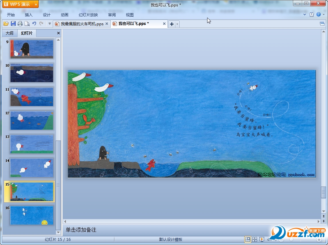Click horizontal scrollbar right arrow

pyautogui.click(x=319, y=221)
